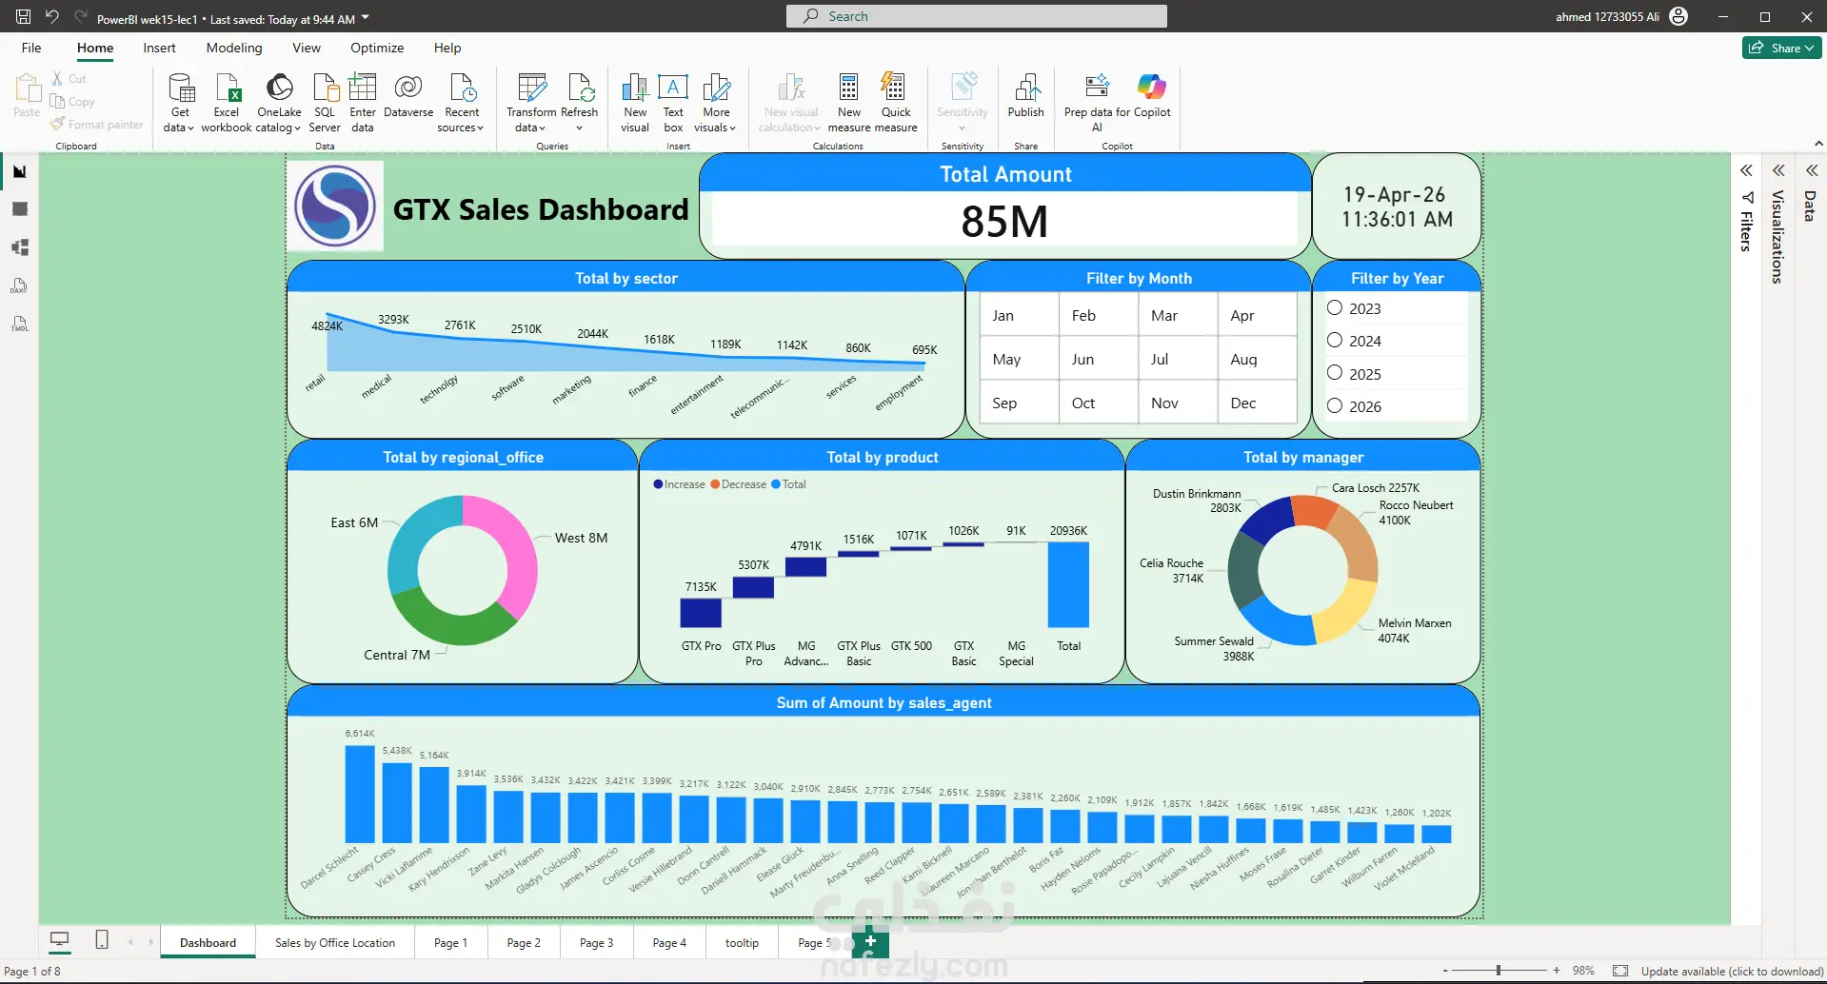The width and height of the screenshot is (1827, 984).
Task: Expand the OneLake catalog dropdown
Action: point(297,128)
